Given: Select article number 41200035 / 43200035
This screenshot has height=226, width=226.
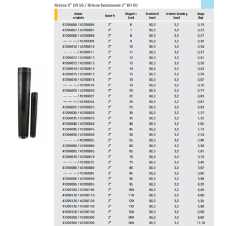Looking at the screenshot, I should [78, 118].
